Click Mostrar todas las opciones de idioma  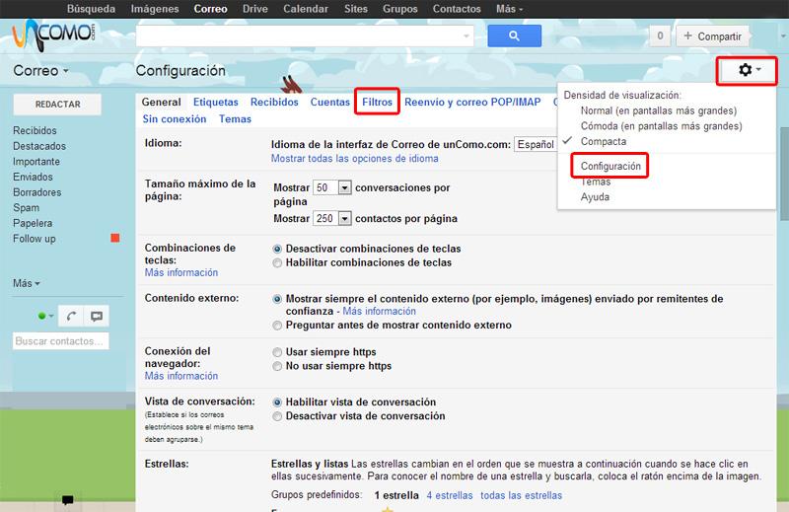click(x=354, y=158)
